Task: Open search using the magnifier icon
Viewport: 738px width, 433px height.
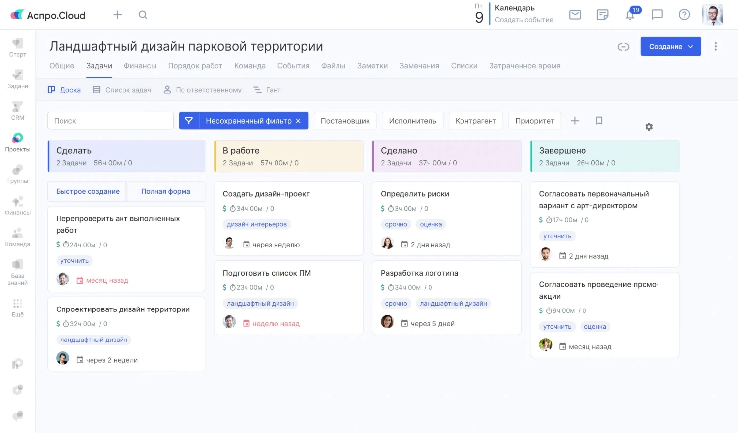Action: (x=143, y=15)
